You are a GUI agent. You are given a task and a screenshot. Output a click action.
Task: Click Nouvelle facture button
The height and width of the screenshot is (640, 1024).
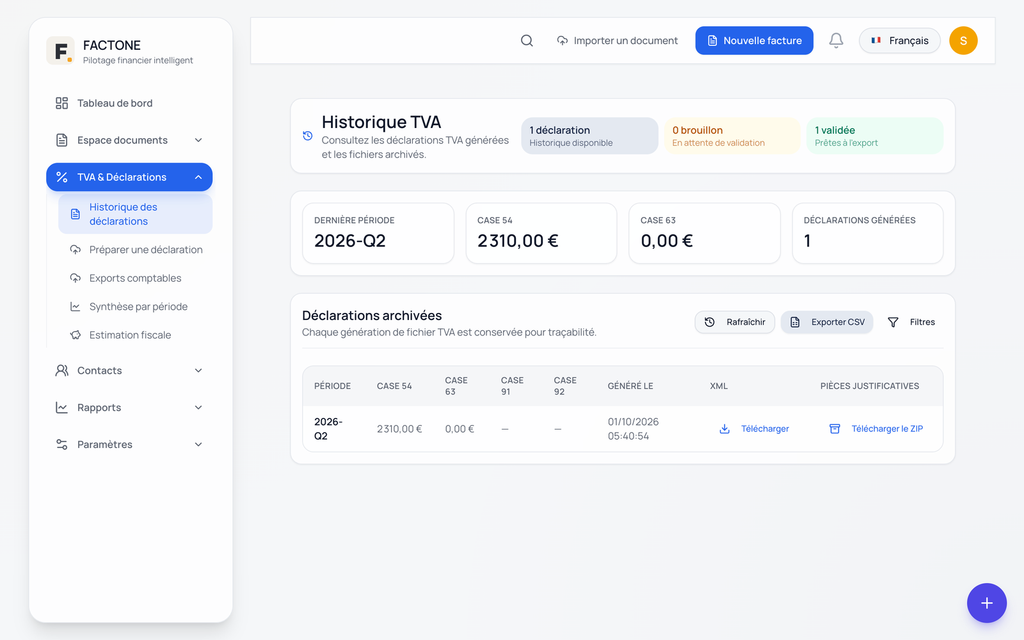pyautogui.click(x=754, y=40)
